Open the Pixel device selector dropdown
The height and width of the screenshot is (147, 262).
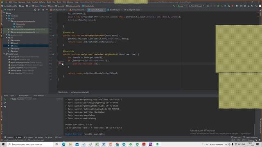[196, 6]
